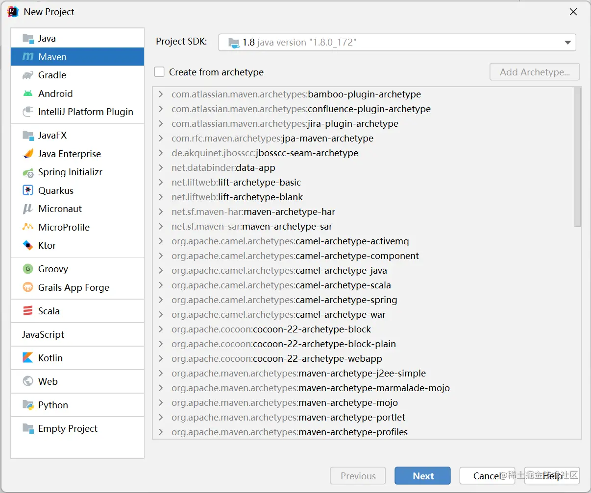591x493 pixels.
Task: Select cocoon-22-archetype-webapp row text
Action: (277, 358)
